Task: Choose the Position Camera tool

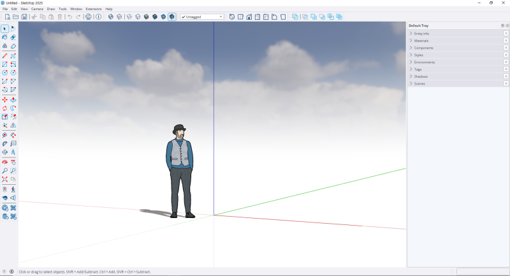Action: click(x=4, y=189)
